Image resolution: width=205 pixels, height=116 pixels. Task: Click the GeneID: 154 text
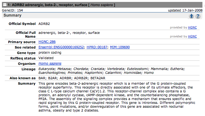tap(13, 11)
